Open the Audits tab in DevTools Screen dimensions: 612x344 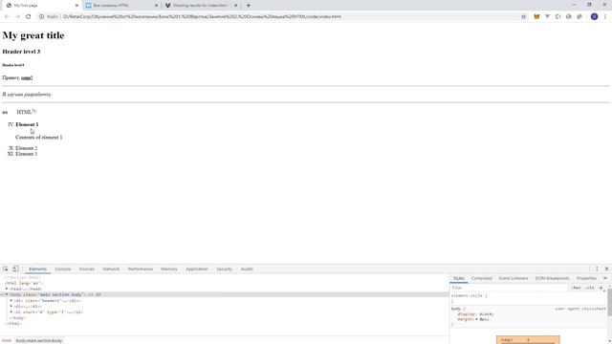(x=247, y=269)
